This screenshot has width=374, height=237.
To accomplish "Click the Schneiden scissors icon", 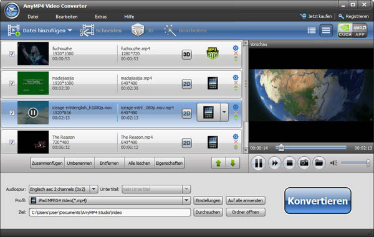I will (87, 30).
